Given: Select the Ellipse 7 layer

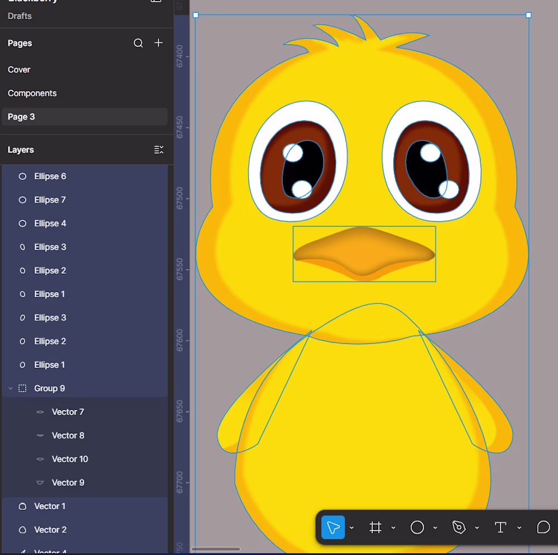Looking at the screenshot, I should click(x=85, y=200).
